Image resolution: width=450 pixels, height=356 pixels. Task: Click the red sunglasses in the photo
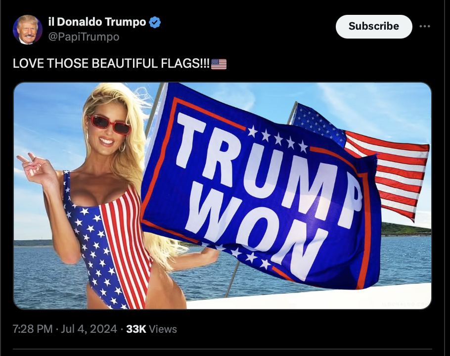109,125
